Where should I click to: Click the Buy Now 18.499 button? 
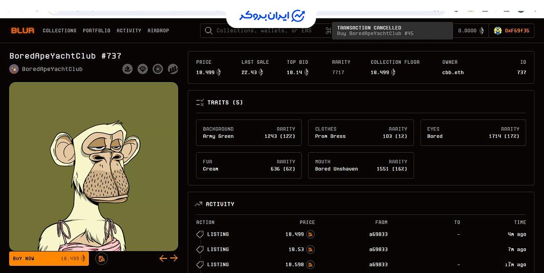[x=49, y=259]
